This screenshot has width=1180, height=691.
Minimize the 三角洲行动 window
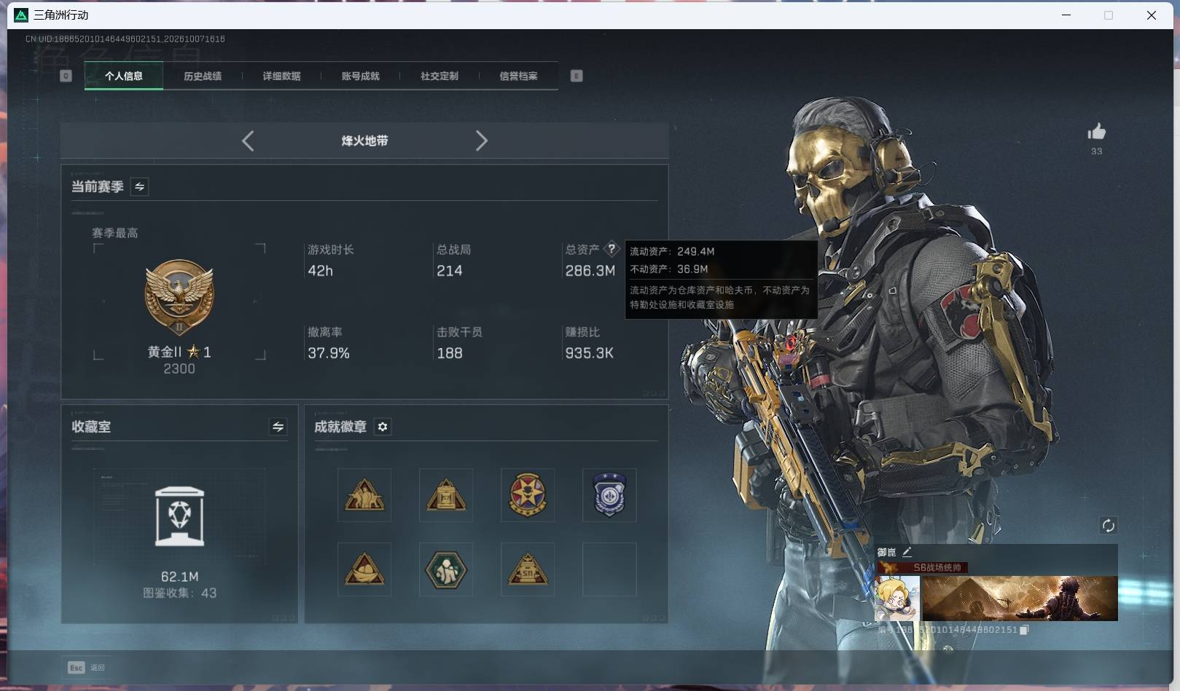click(1066, 15)
